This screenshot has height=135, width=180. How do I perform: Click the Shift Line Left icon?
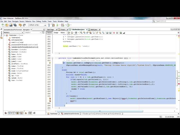107,33
